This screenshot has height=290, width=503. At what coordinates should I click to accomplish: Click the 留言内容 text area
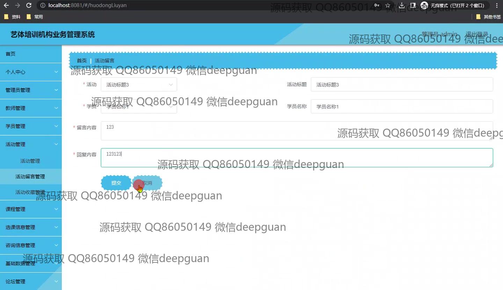[297, 131]
